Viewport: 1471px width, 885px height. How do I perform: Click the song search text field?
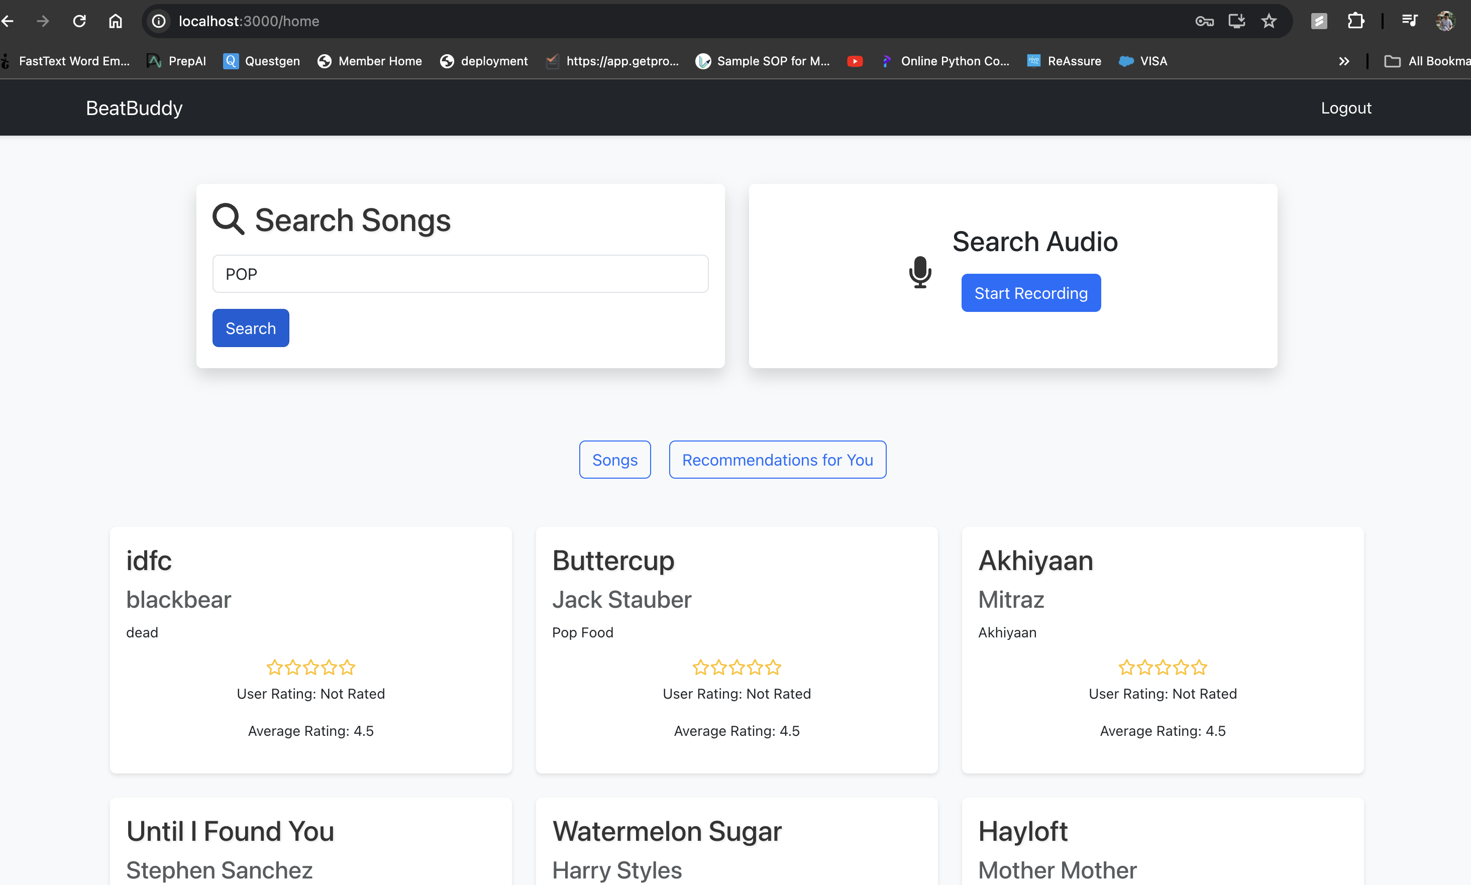[460, 274]
